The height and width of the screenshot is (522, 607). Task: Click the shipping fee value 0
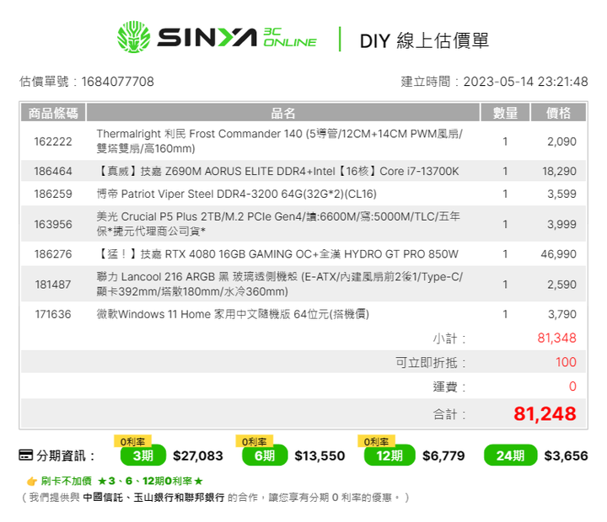[x=572, y=386]
